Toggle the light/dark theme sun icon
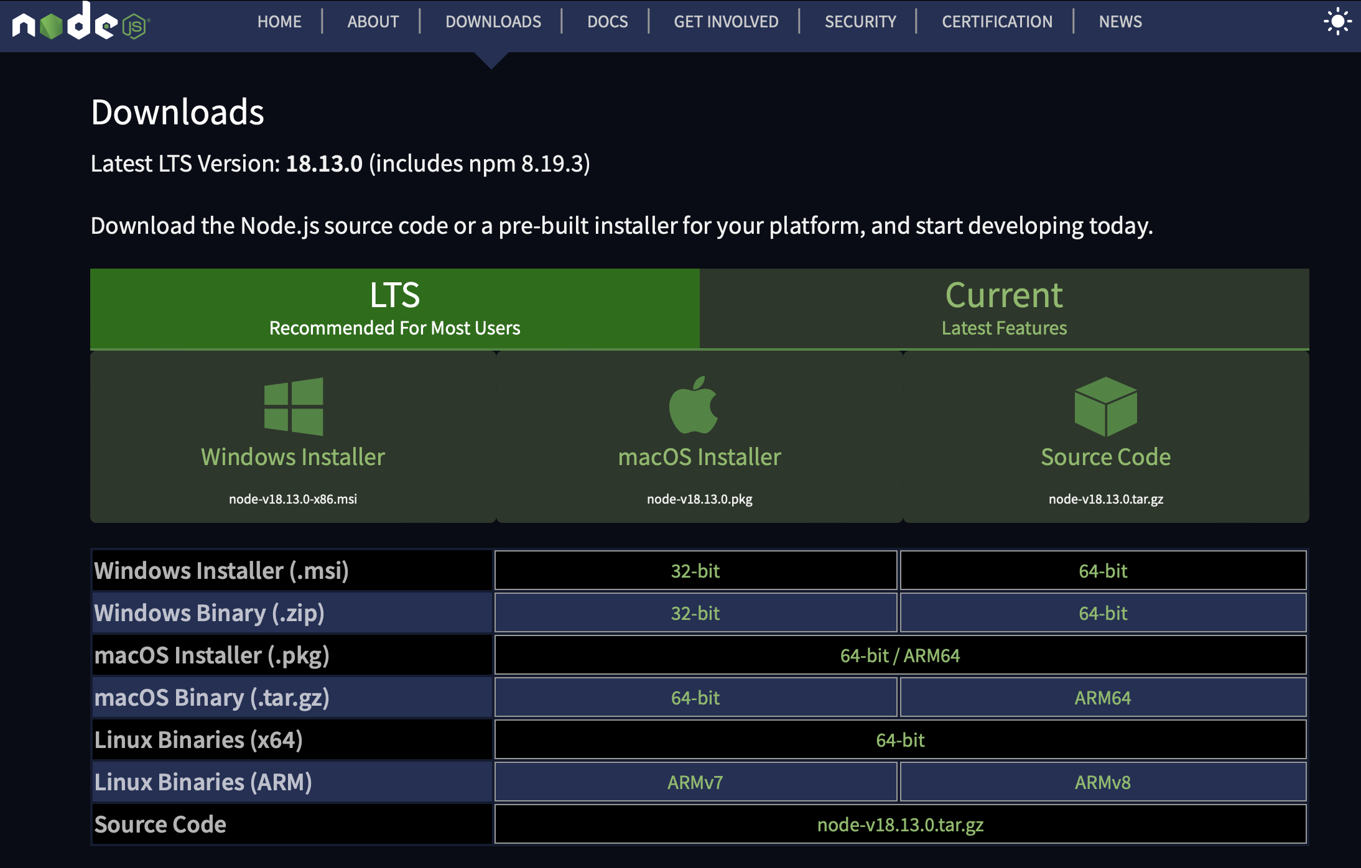 click(1336, 22)
